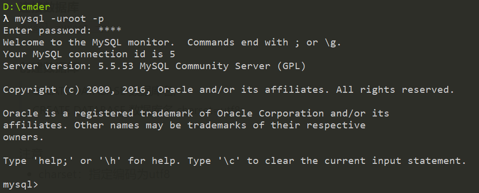Click the '\g.' text at line end
Viewport: 479px width, 193px height.
point(332,43)
